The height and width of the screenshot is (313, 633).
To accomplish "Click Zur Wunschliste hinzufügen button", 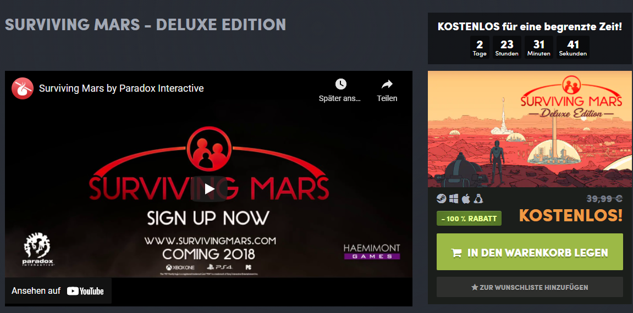I will 530,287.
